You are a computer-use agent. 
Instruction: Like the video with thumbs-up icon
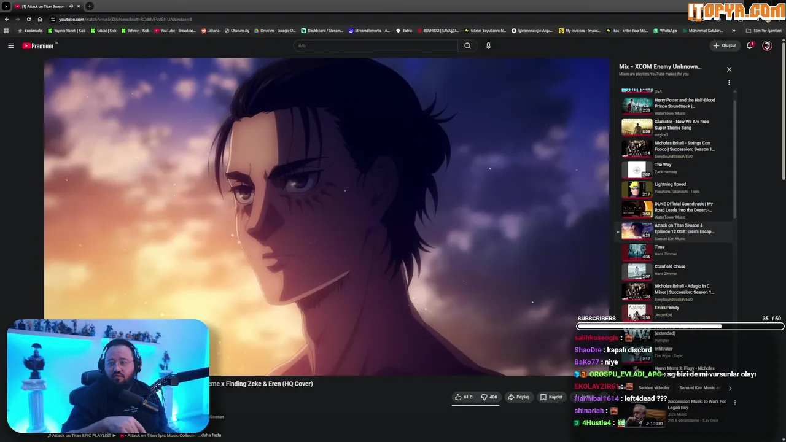tap(464, 397)
